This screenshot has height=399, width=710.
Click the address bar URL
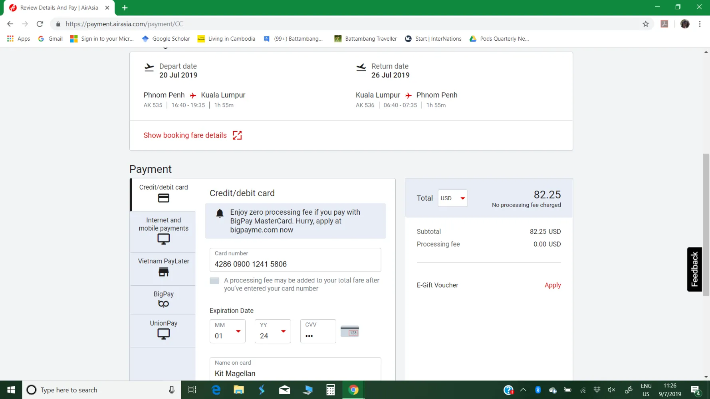click(124, 24)
